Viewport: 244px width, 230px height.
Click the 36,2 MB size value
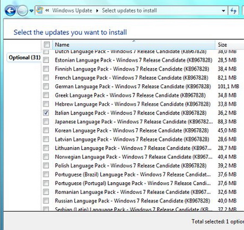click(x=227, y=113)
